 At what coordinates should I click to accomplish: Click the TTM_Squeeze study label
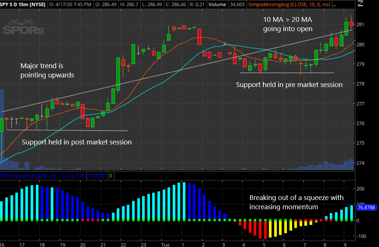42,176
